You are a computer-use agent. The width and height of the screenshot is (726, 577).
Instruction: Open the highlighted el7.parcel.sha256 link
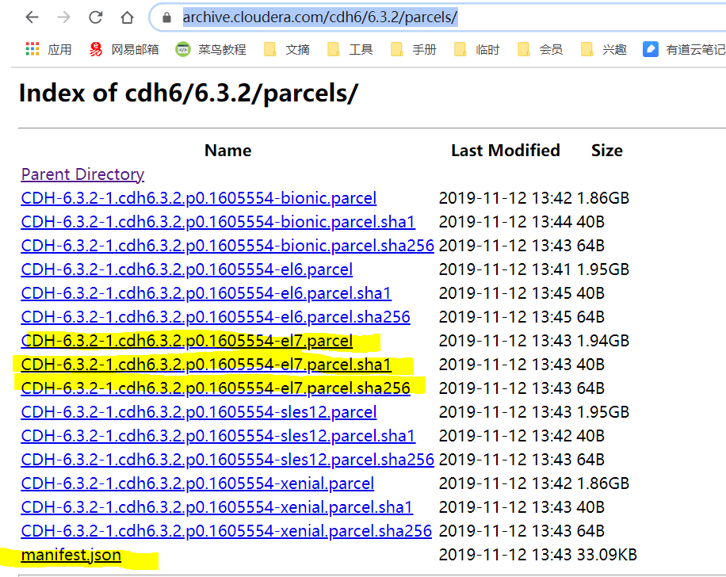(x=216, y=388)
